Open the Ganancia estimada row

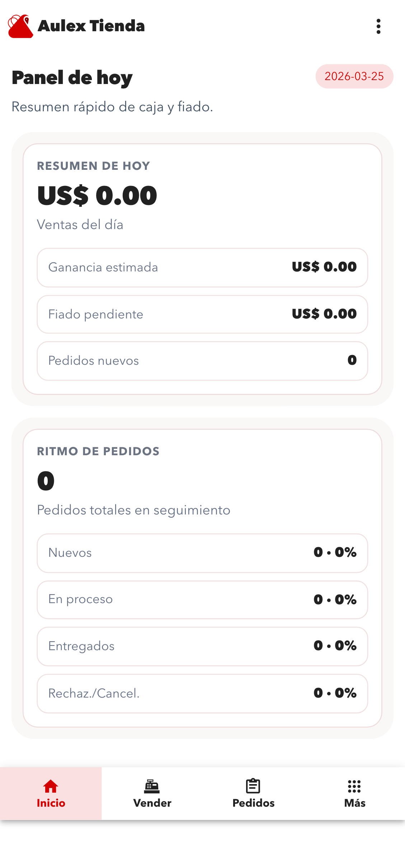click(x=202, y=267)
